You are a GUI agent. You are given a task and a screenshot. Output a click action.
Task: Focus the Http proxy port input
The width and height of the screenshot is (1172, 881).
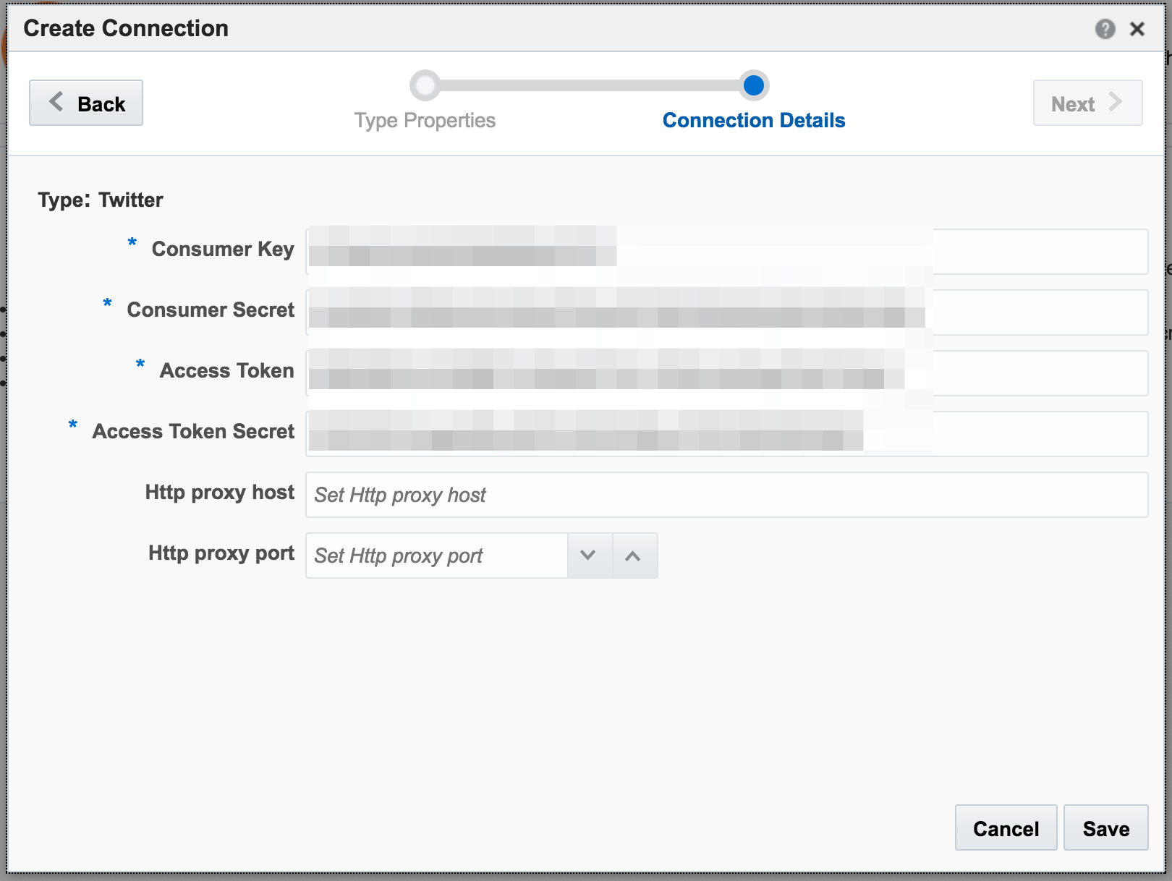point(436,556)
